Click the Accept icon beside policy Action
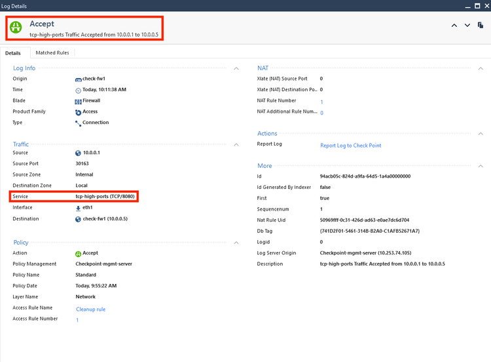This screenshot has width=491, height=362. click(x=79, y=253)
